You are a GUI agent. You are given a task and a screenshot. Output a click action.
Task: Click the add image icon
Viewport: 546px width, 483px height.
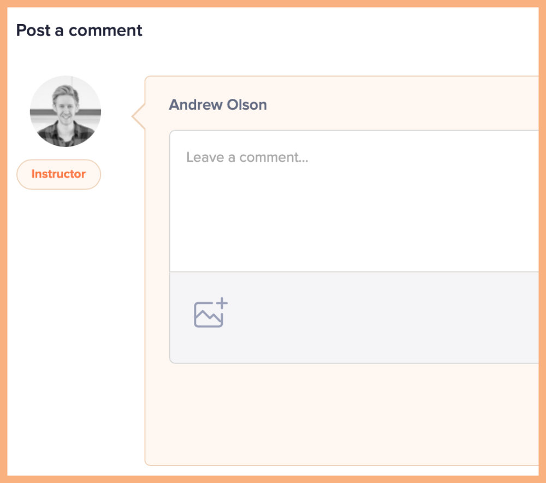pos(211,313)
